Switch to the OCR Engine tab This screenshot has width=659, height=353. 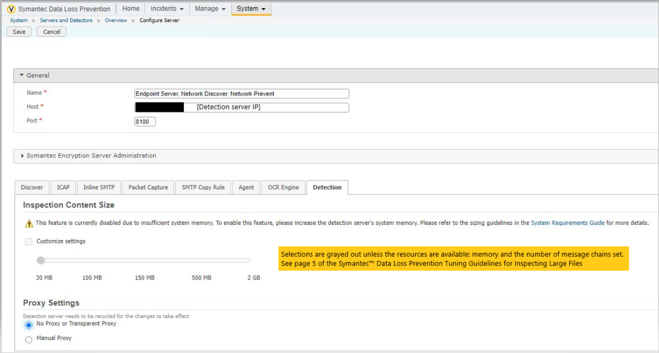283,188
